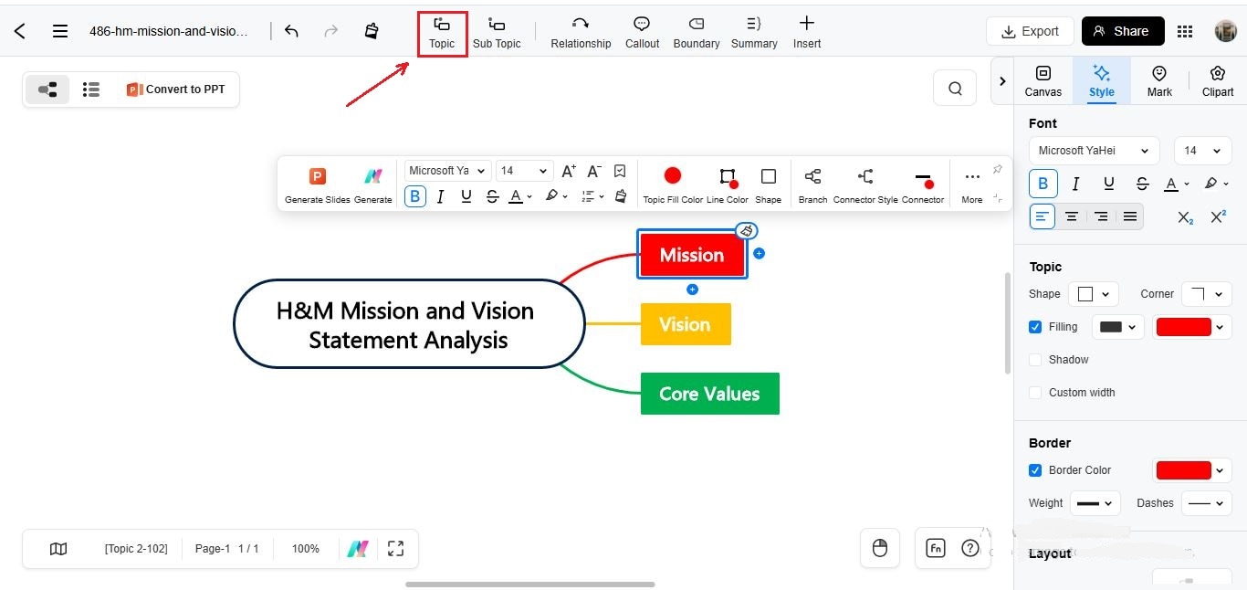Viewport: 1247px width, 590px height.
Task: Select the Core Values topic node
Action: tap(710, 394)
